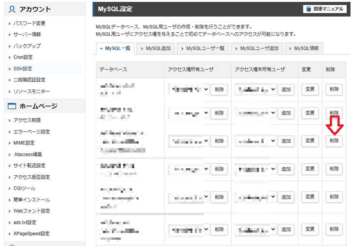Open パスワード変更 in the sidebar
Screen dimensions: 358x246
29,23
